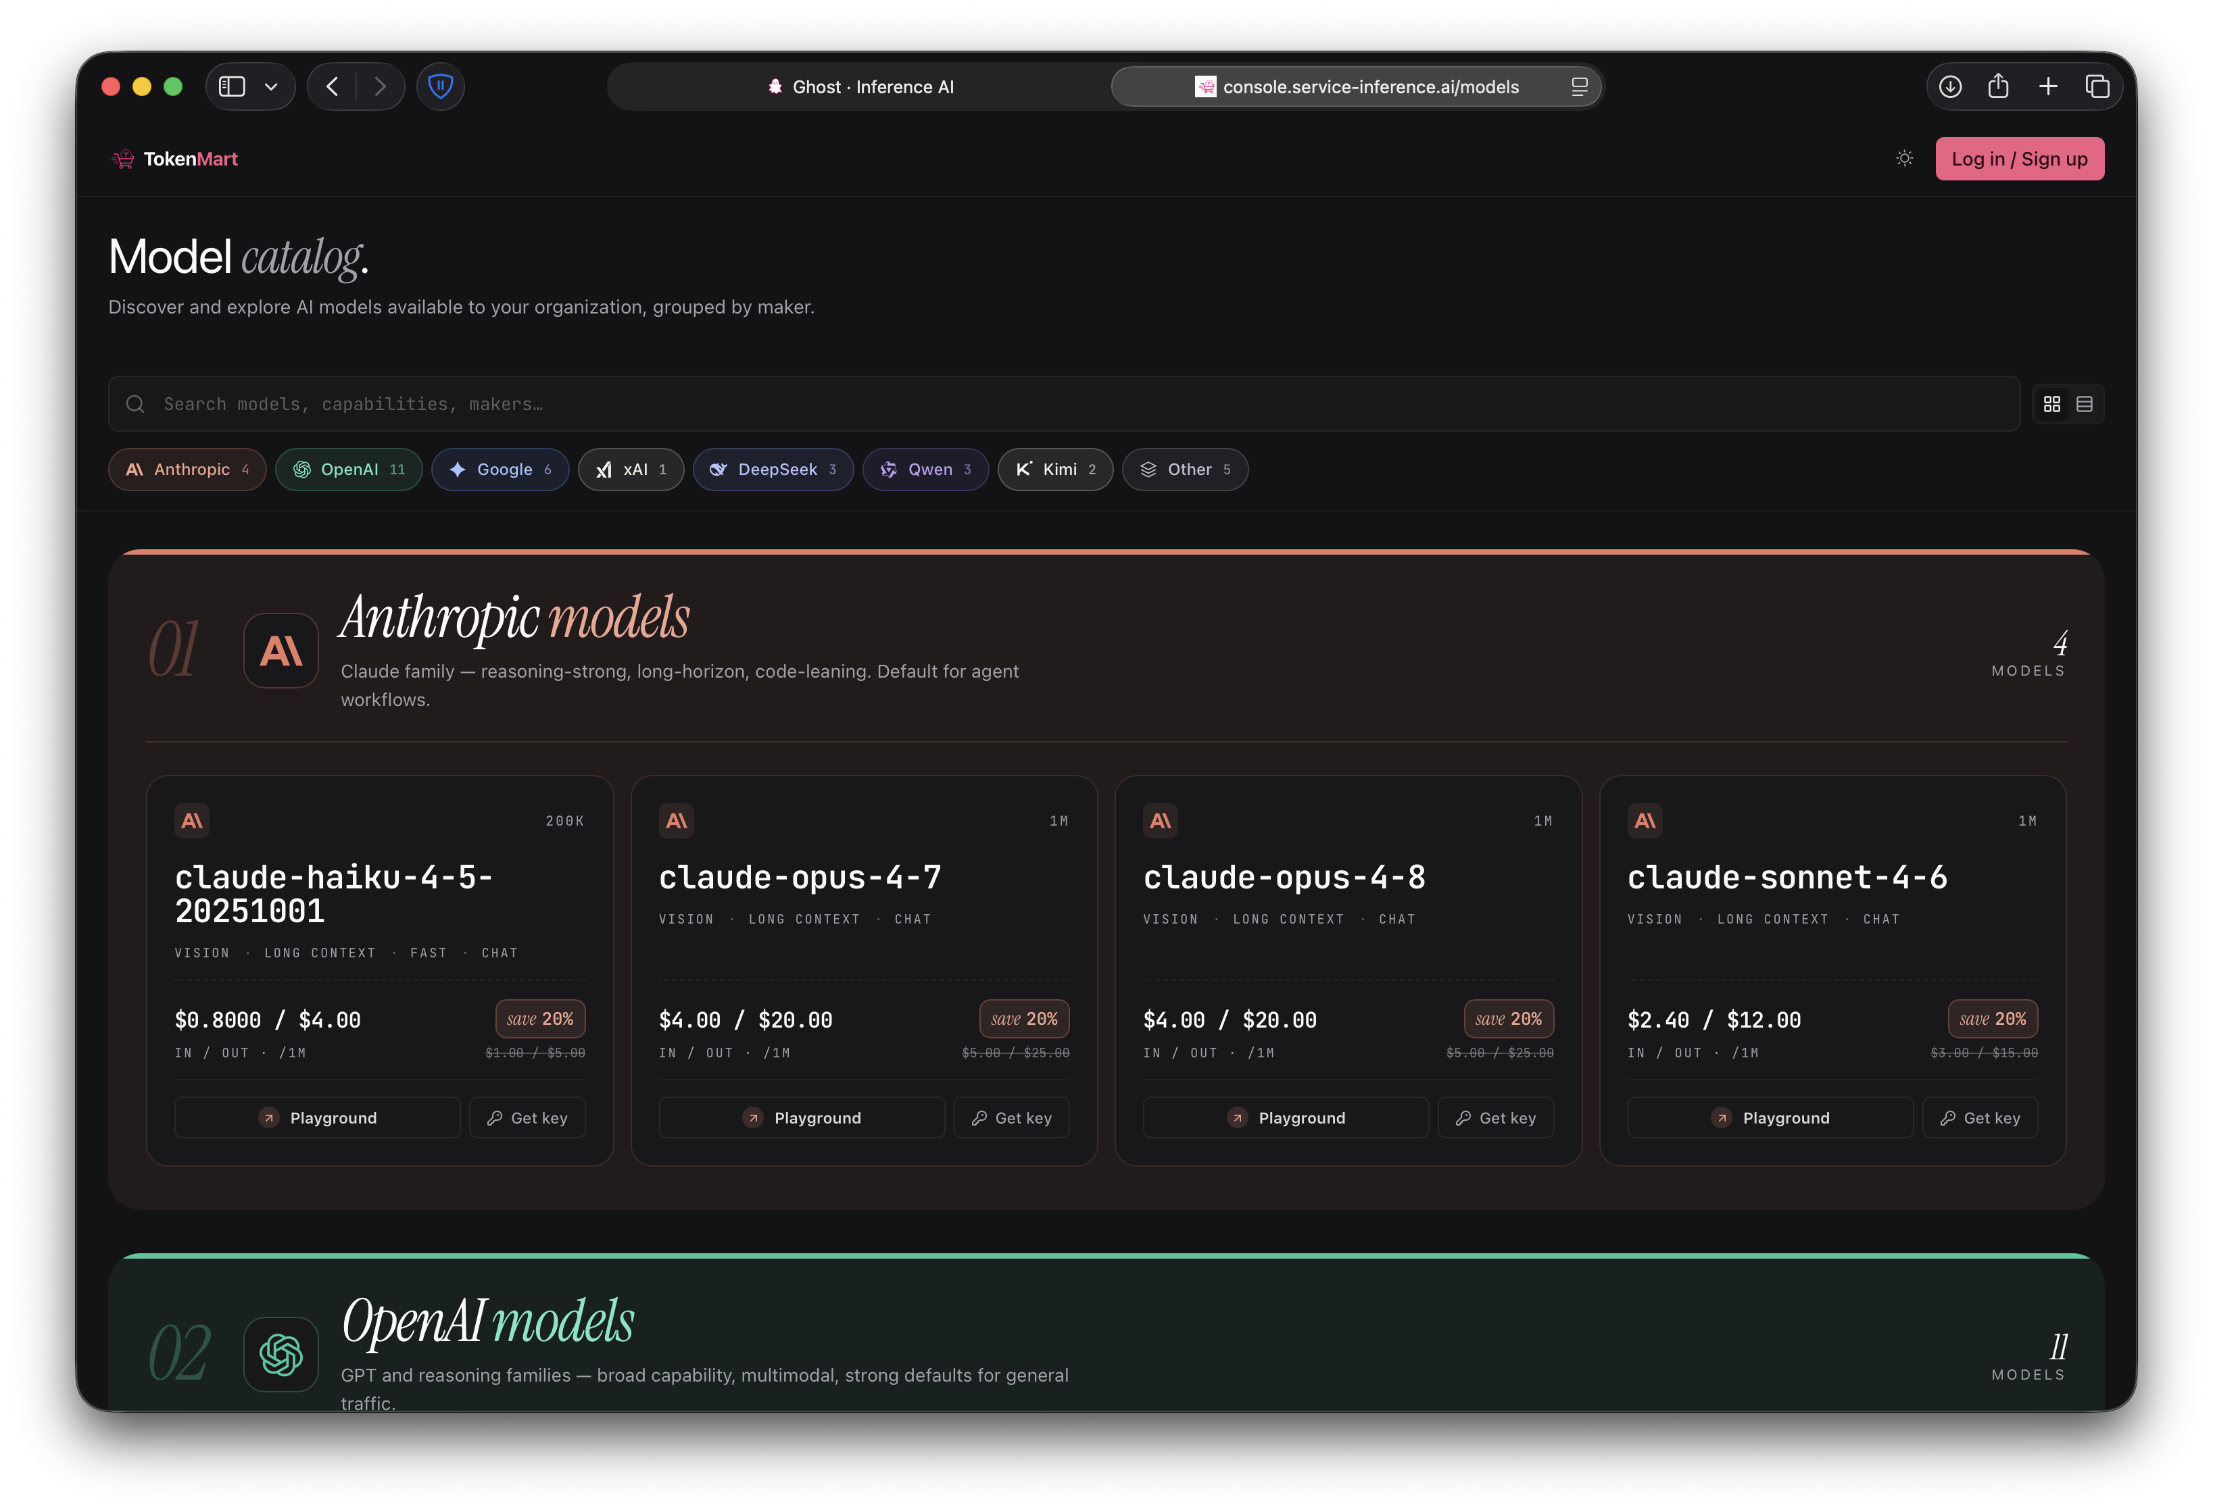Click the save 20% badge on claude-opus-4-7 card
The width and height of the screenshot is (2213, 1512).
tap(1023, 1018)
